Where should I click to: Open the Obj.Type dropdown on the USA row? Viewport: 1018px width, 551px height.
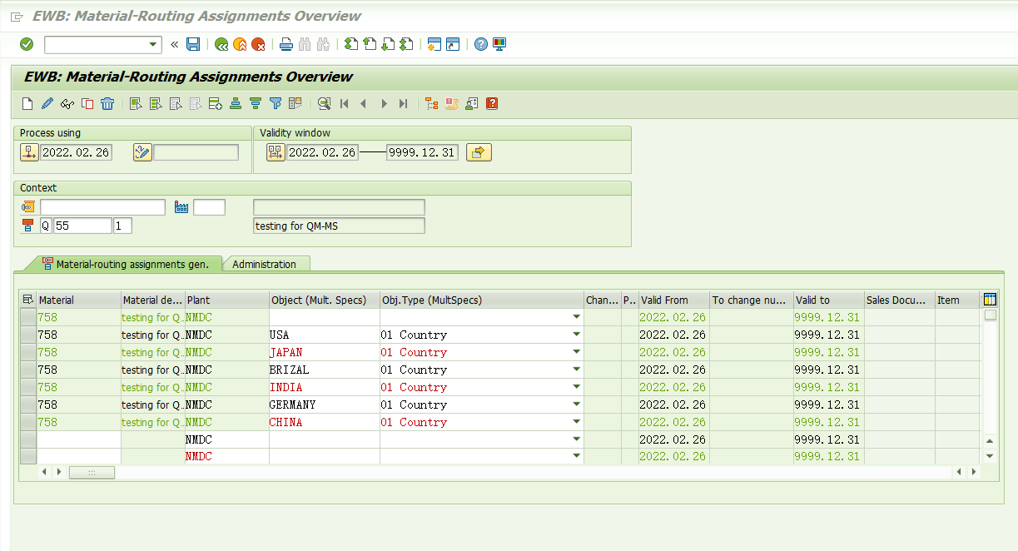tap(576, 335)
